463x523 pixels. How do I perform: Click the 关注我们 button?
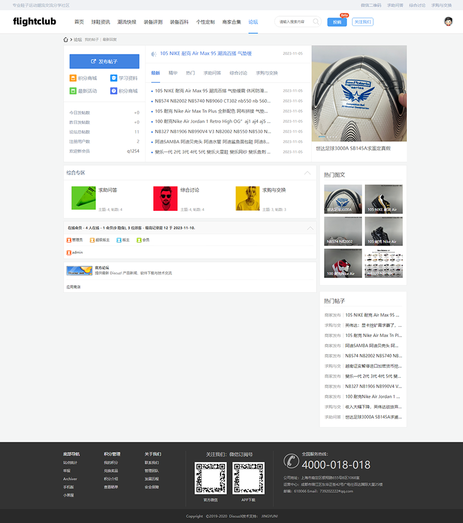click(363, 22)
